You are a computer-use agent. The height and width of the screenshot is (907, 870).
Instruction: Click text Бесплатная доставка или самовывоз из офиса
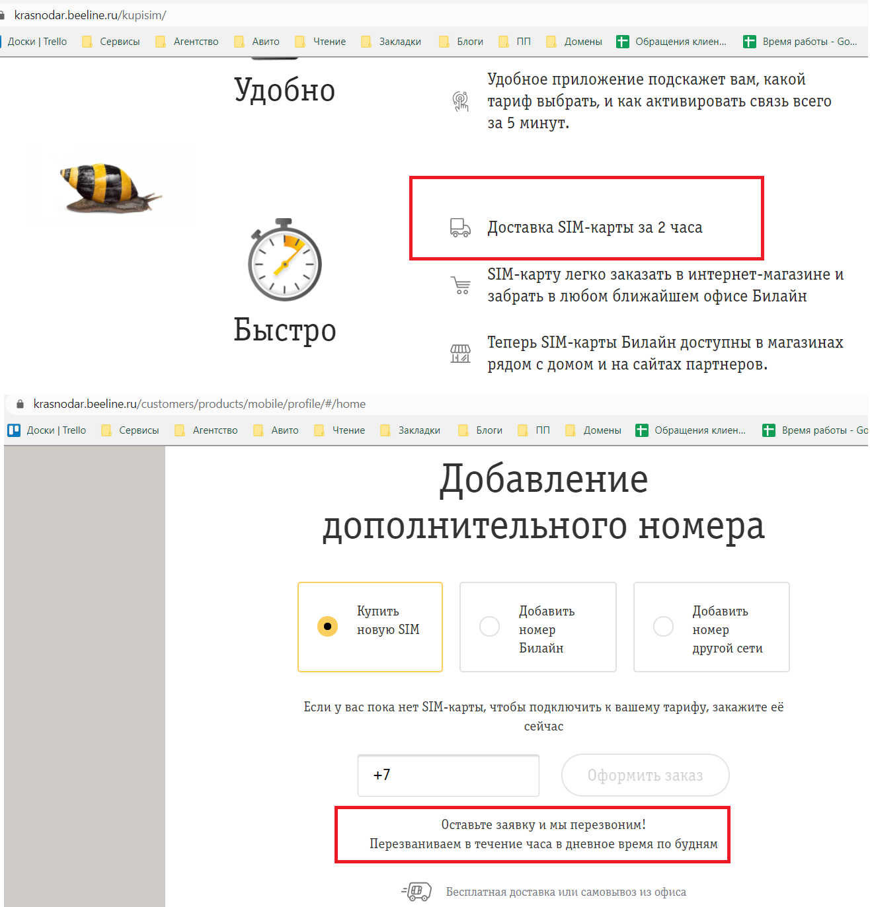coord(566,892)
